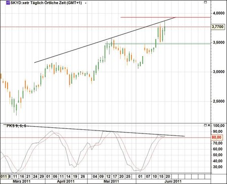
Task: Click the 40,00 indicator scale value
Action: click(218, 161)
